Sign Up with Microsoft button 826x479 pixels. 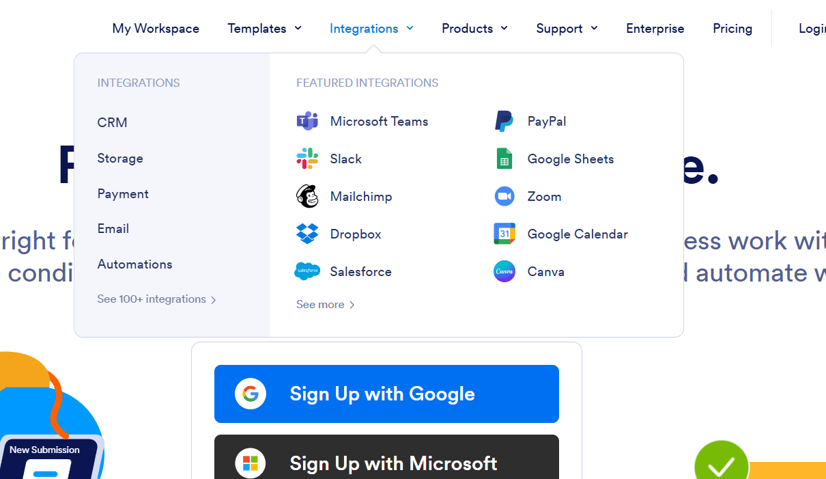click(386, 456)
